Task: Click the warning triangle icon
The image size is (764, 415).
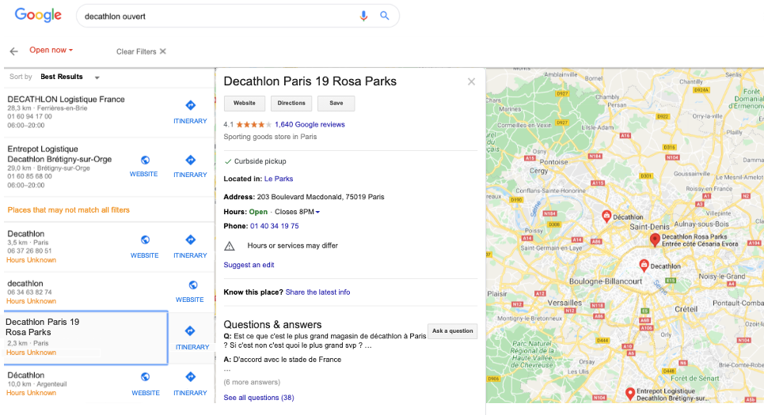Action: [229, 246]
